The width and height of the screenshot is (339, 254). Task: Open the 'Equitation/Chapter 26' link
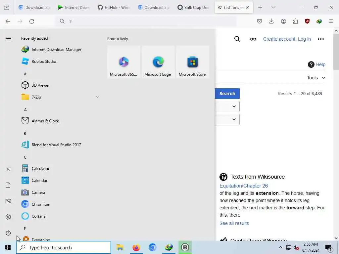point(244,186)
